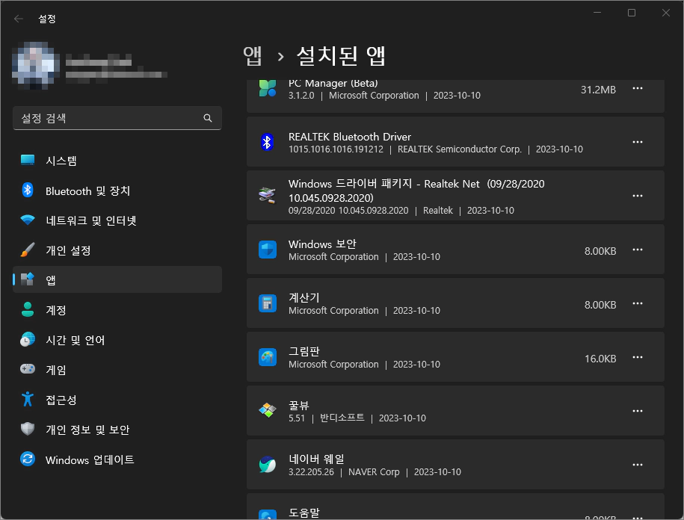Viewport: 684px width, 520px height.
Task: Click the Windows 업데이트 label
Action: pyautogui.click(x=90, y=459)
